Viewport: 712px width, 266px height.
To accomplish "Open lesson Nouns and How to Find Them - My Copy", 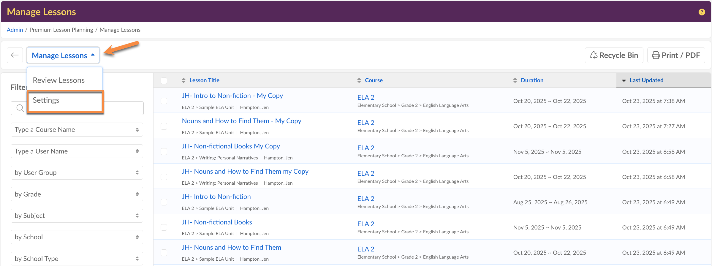I will point(241,121).
